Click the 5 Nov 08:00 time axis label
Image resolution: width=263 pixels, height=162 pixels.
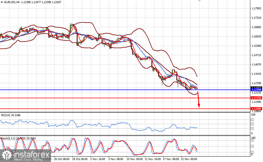tap(116, 159)
